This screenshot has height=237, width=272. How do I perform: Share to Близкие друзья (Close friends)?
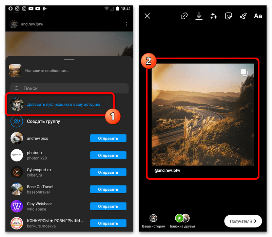point(182,221)
